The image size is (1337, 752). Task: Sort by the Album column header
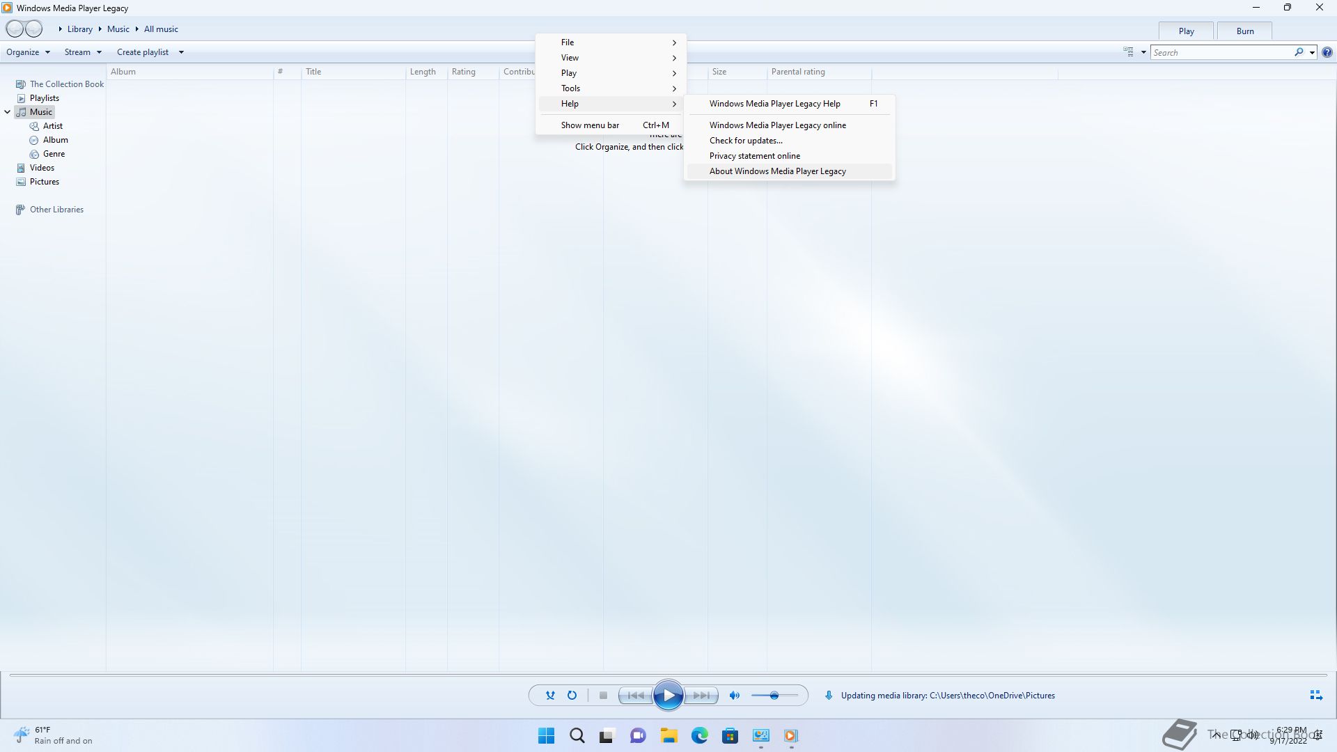pos(189,72)
